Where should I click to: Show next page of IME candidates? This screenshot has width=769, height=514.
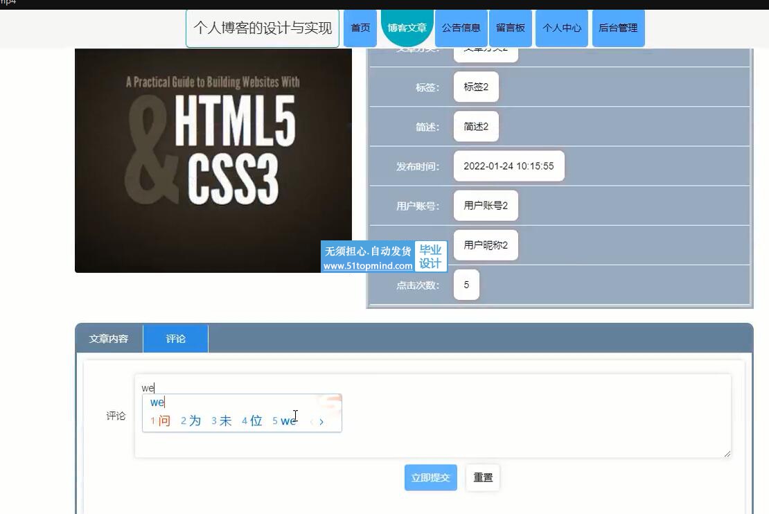[x=321, y=422]
